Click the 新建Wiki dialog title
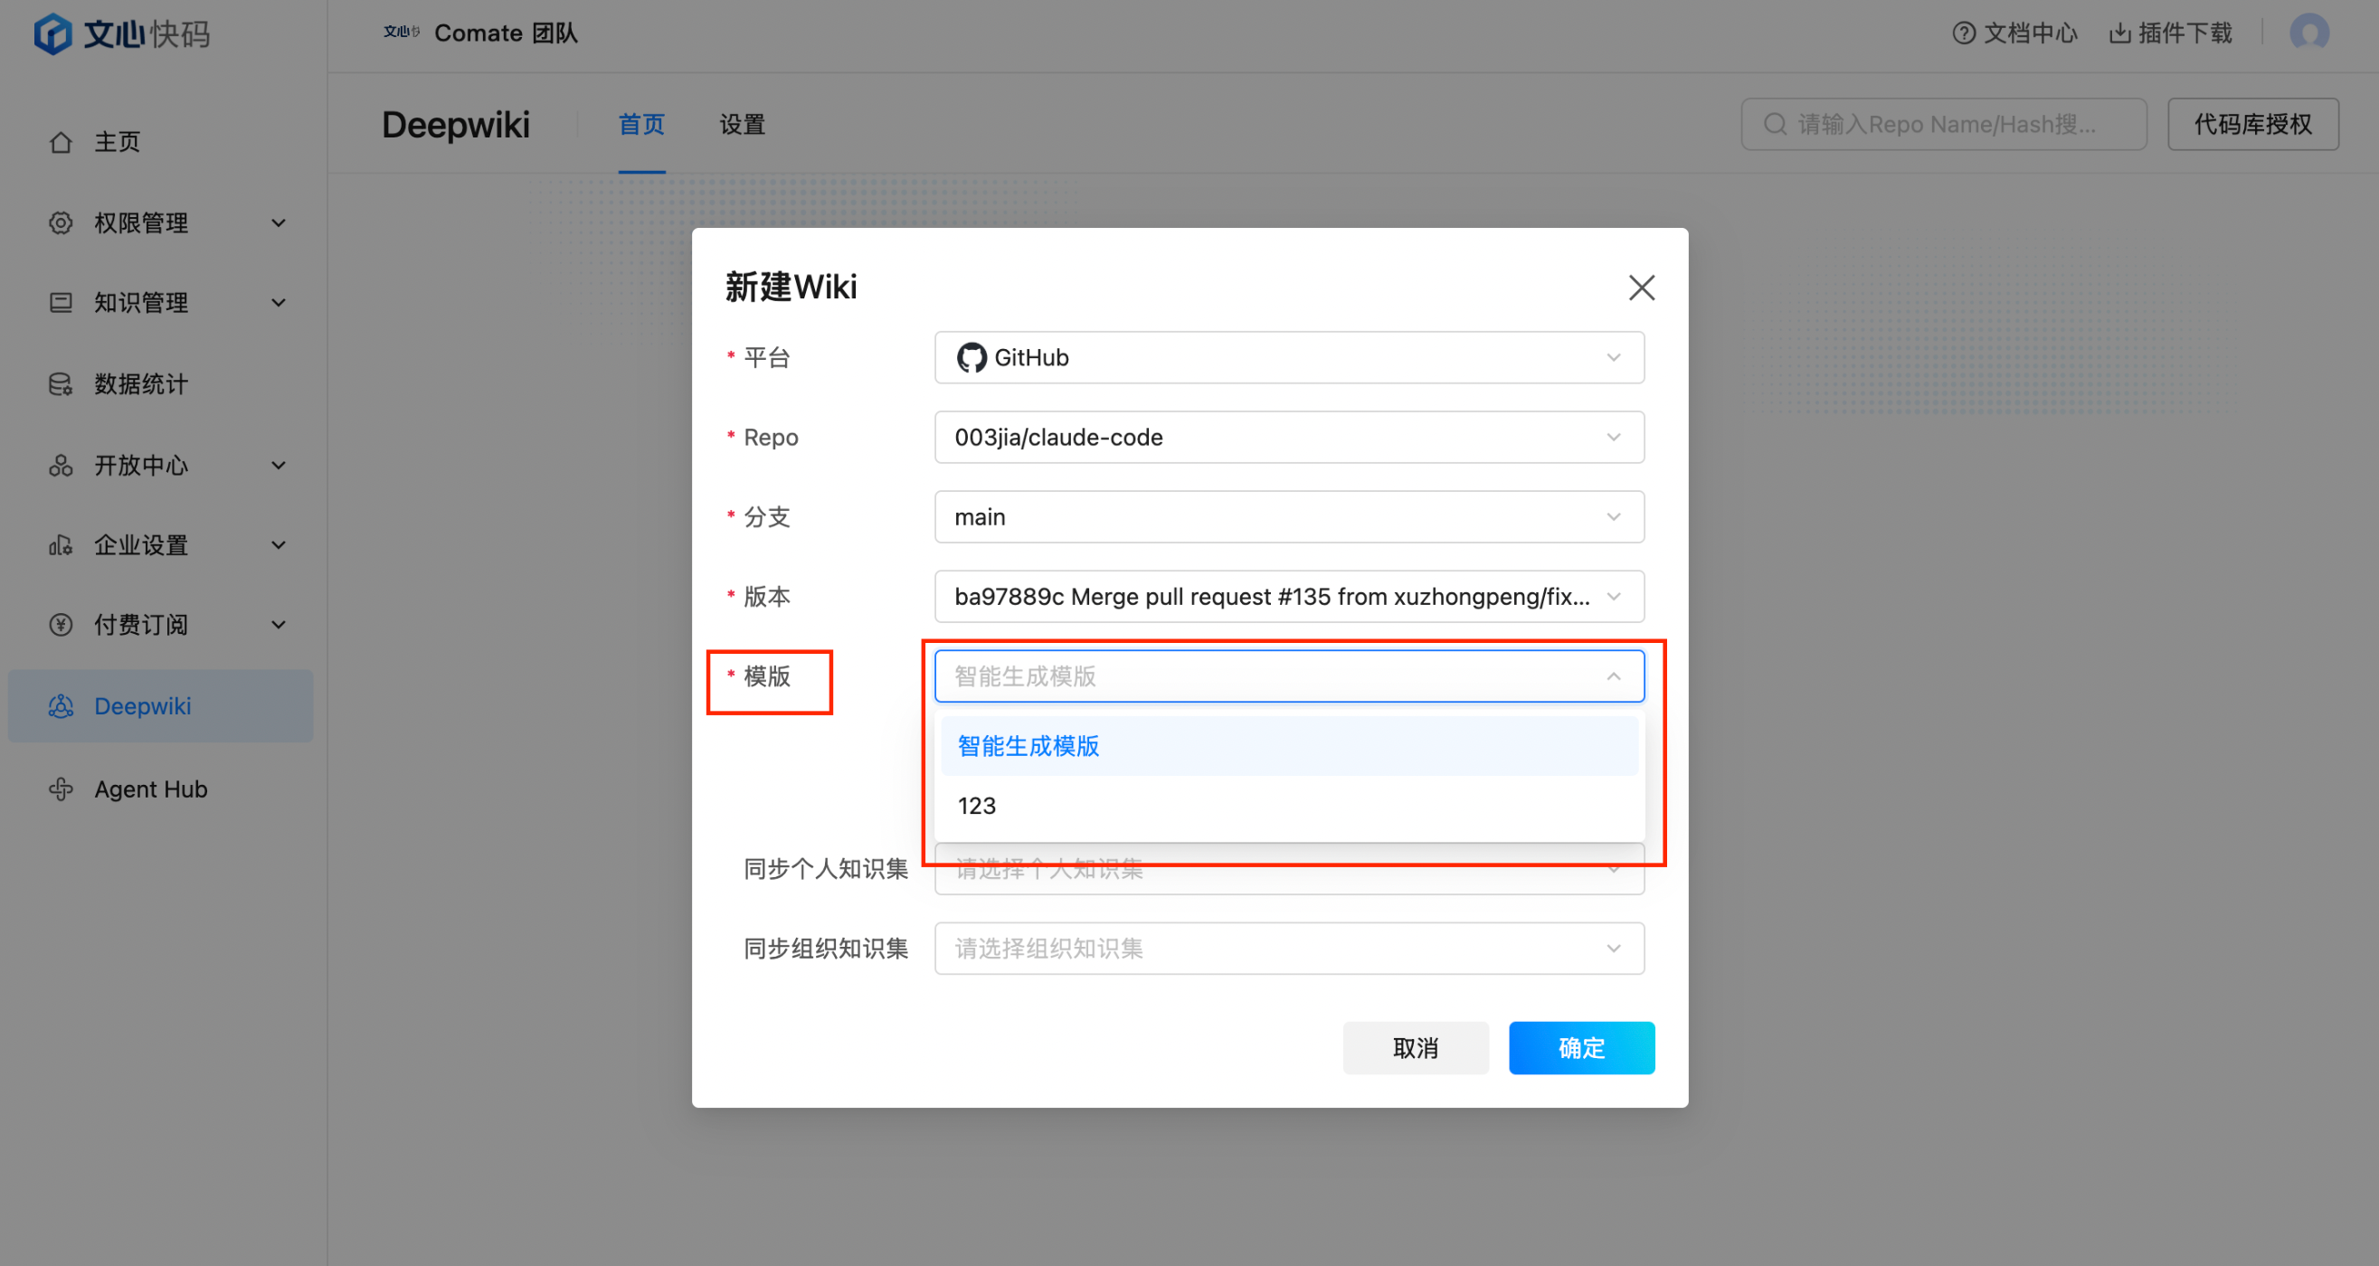The width and height of the screenshot is (2379, 1266). pyautogui.click(x=791, y=288)
